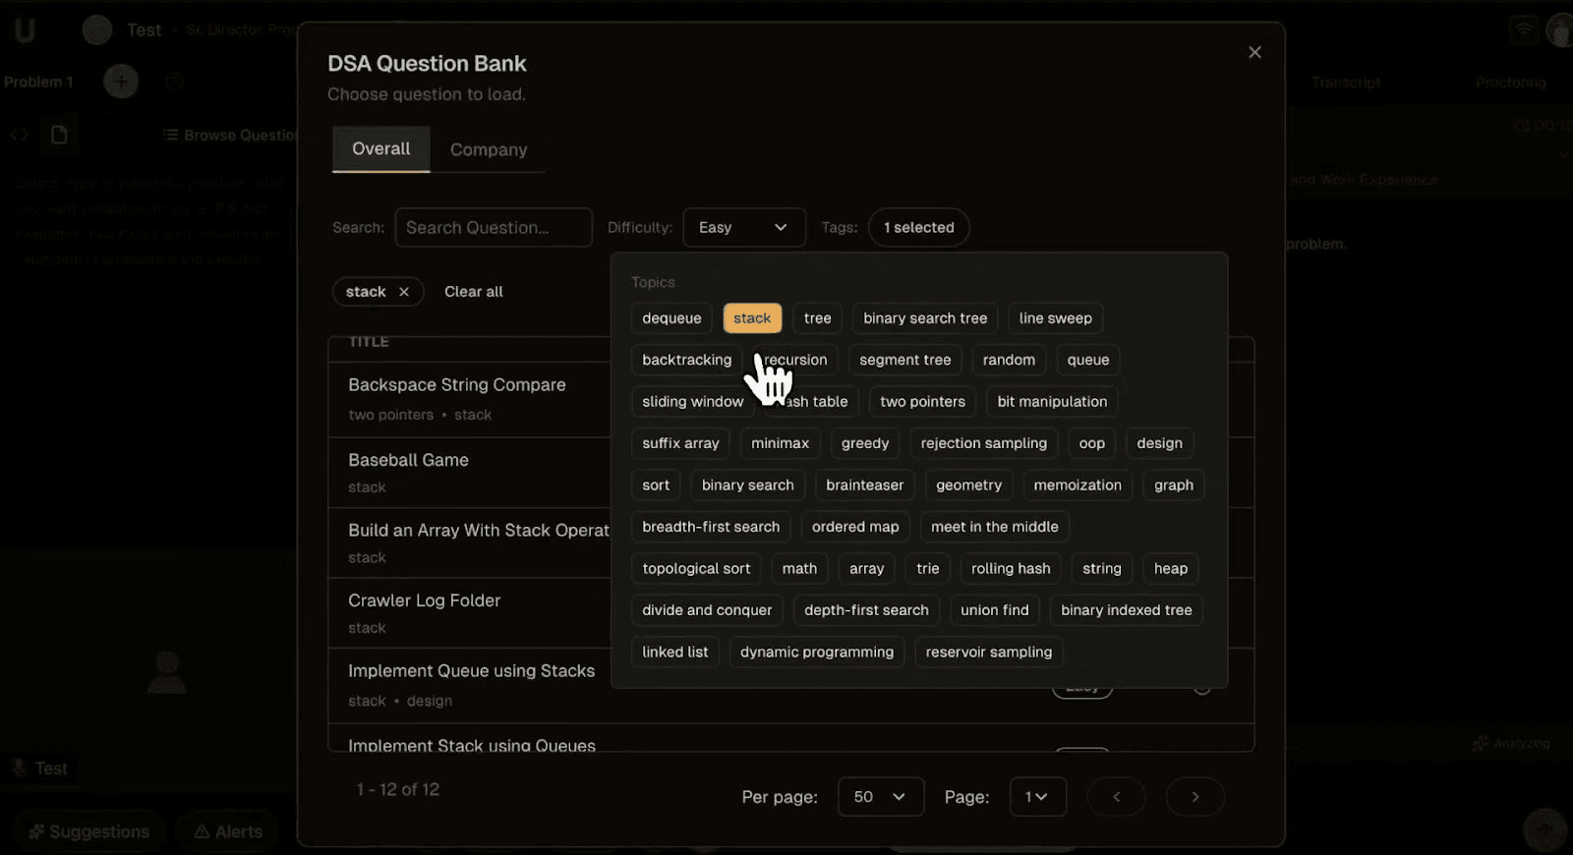Add a new problem with plus icon
Image resolution: width=1573 pixels, height=855 pixels.
pos(121,82)
